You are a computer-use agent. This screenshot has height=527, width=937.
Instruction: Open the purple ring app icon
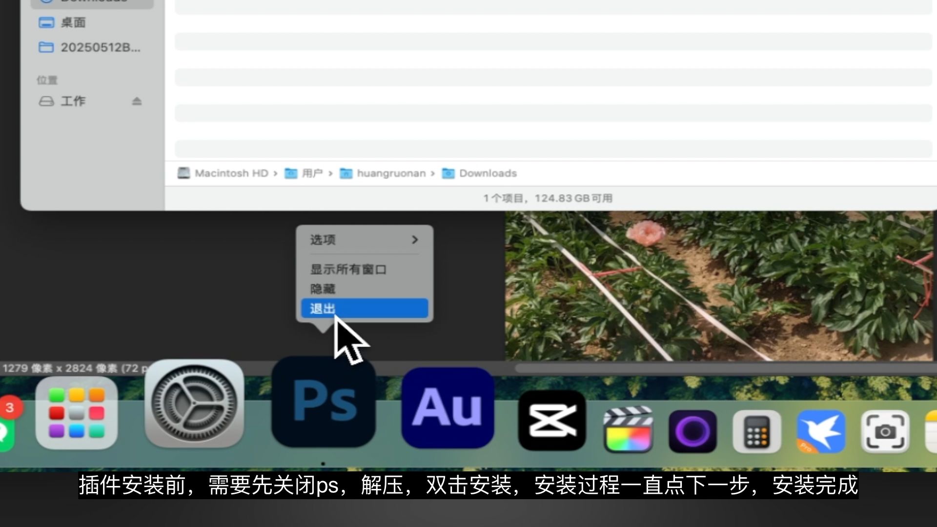[x=693, y=431]
